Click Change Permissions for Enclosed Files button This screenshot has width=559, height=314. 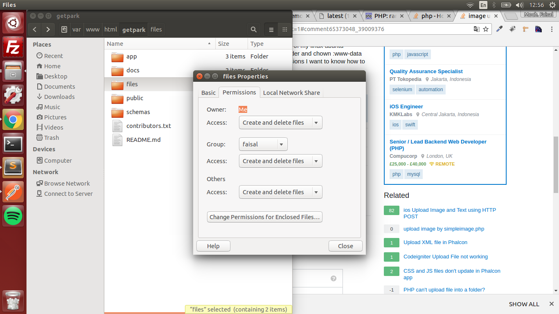264,217
